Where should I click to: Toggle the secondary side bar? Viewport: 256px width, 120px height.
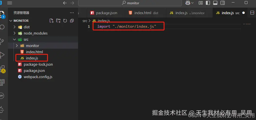pyautogui.click(x=223, y=3)
